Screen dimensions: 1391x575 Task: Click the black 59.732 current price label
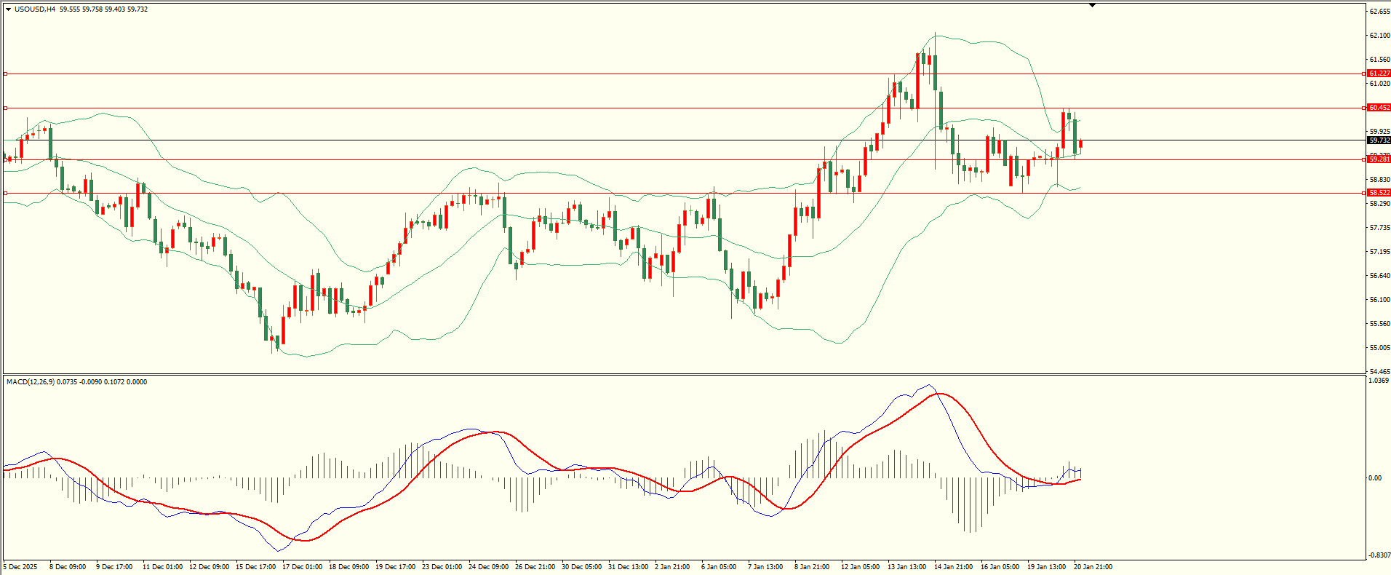click(1379, 140)
